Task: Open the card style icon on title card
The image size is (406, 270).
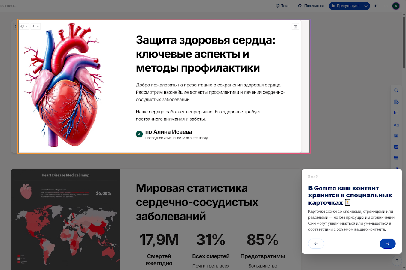Action: pyautogui.click(x=295, y=26)
